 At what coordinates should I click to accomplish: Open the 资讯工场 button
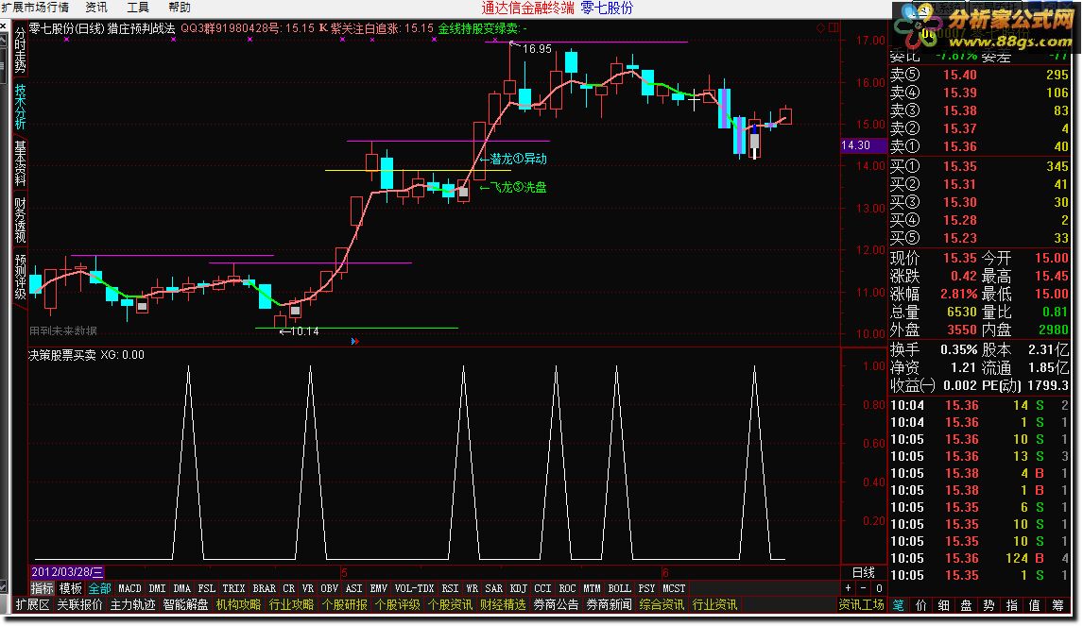(861, 604)
